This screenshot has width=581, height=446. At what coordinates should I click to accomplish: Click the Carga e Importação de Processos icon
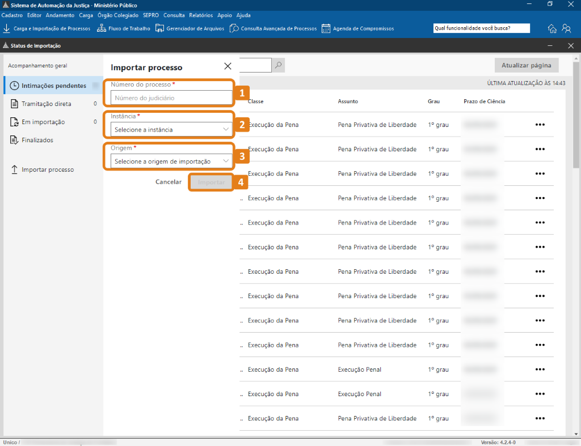coord(7,28)
